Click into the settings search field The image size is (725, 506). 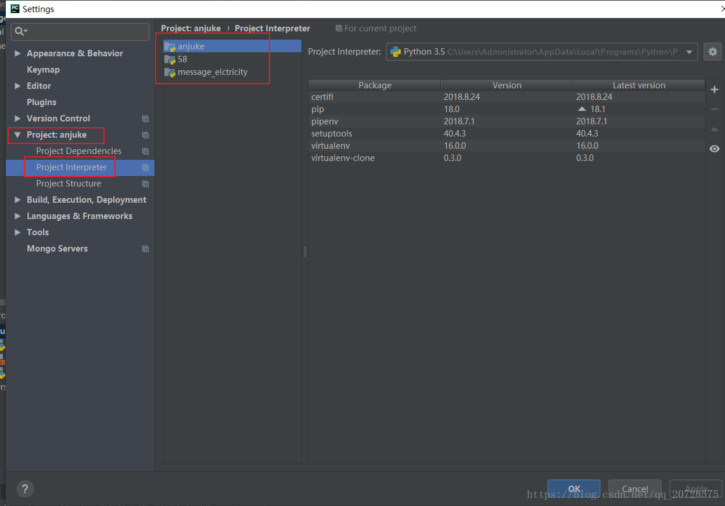click(80, 31)
